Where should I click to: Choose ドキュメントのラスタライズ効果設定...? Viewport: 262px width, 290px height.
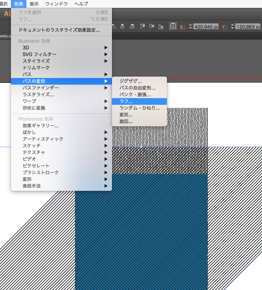[x=62, y=30]
